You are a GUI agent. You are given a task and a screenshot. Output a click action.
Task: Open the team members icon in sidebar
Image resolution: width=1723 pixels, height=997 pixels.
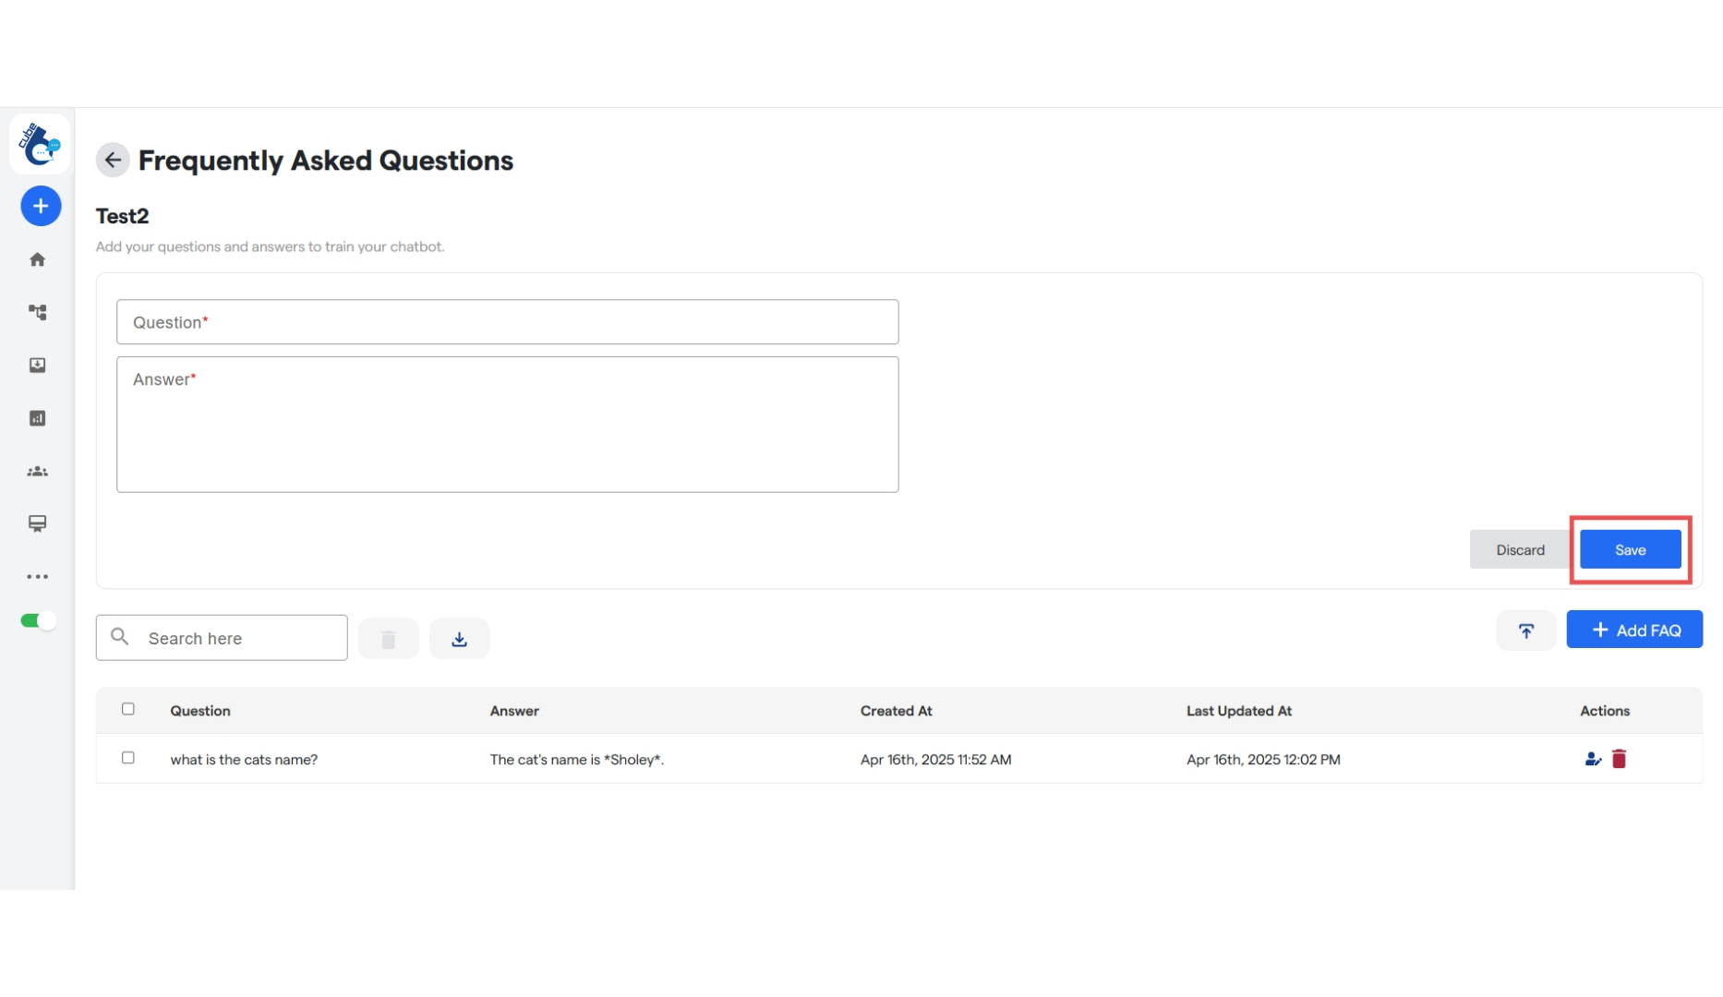(x=38, y=471)
